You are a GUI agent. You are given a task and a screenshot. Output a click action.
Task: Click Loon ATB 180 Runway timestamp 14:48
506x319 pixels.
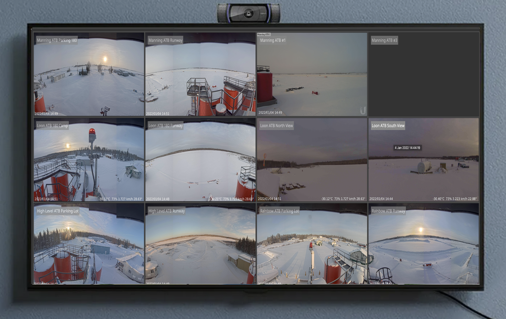click(x=158, y=199)
